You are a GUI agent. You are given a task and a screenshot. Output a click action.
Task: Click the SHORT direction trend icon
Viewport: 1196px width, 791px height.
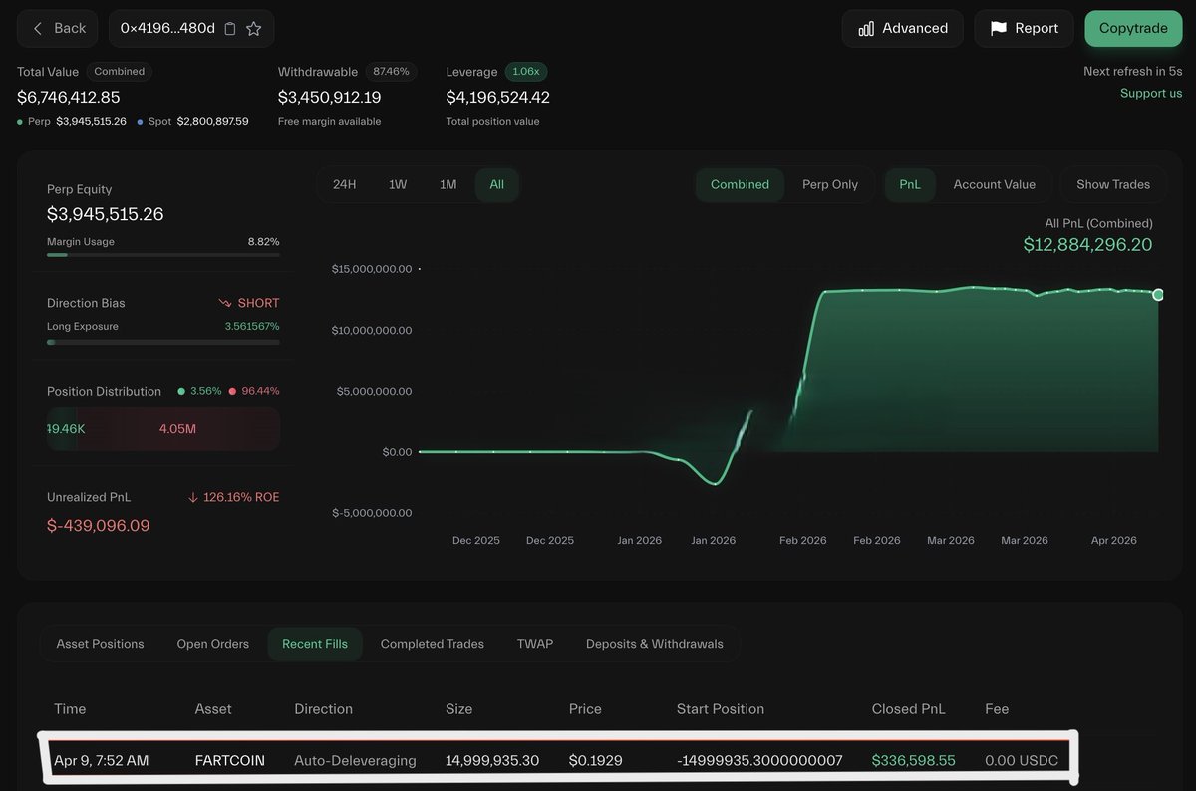(225, 303)
